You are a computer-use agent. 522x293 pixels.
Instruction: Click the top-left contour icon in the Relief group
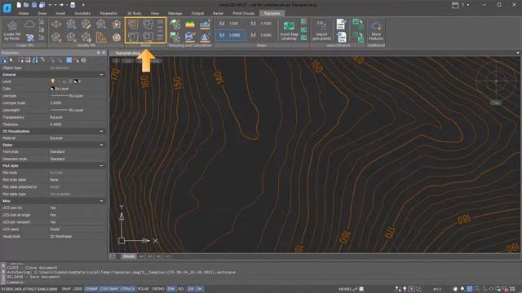[x=133, y=24]
